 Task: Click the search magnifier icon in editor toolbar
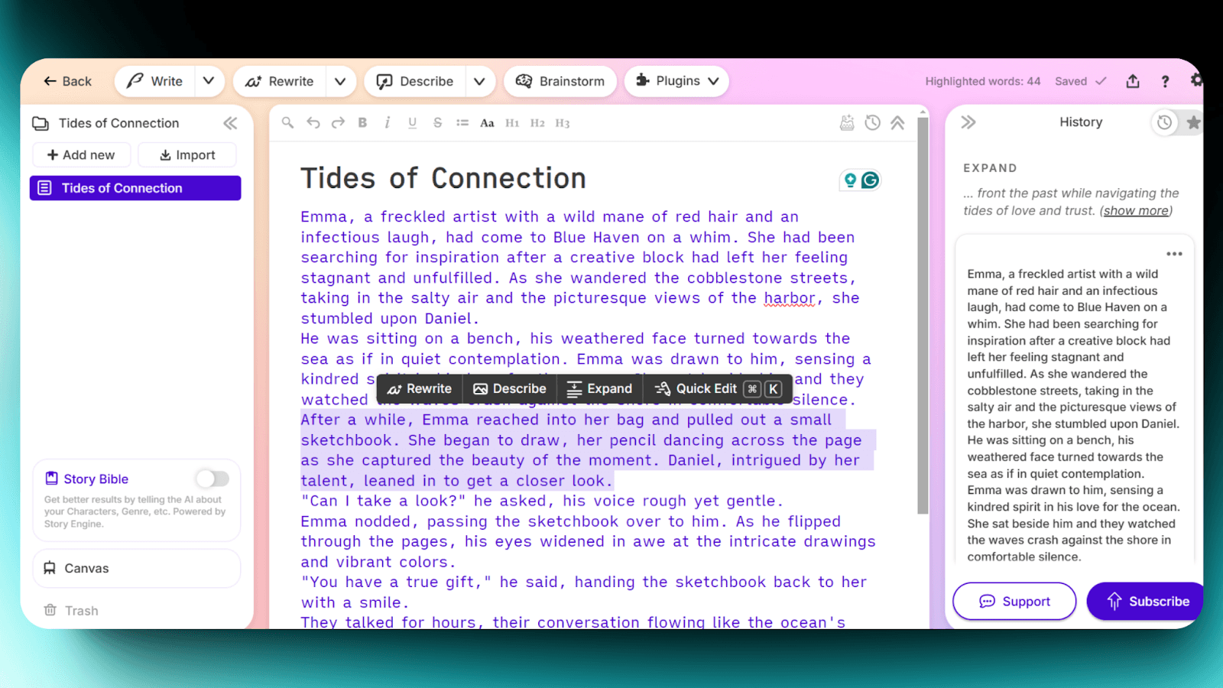[287, 122]
